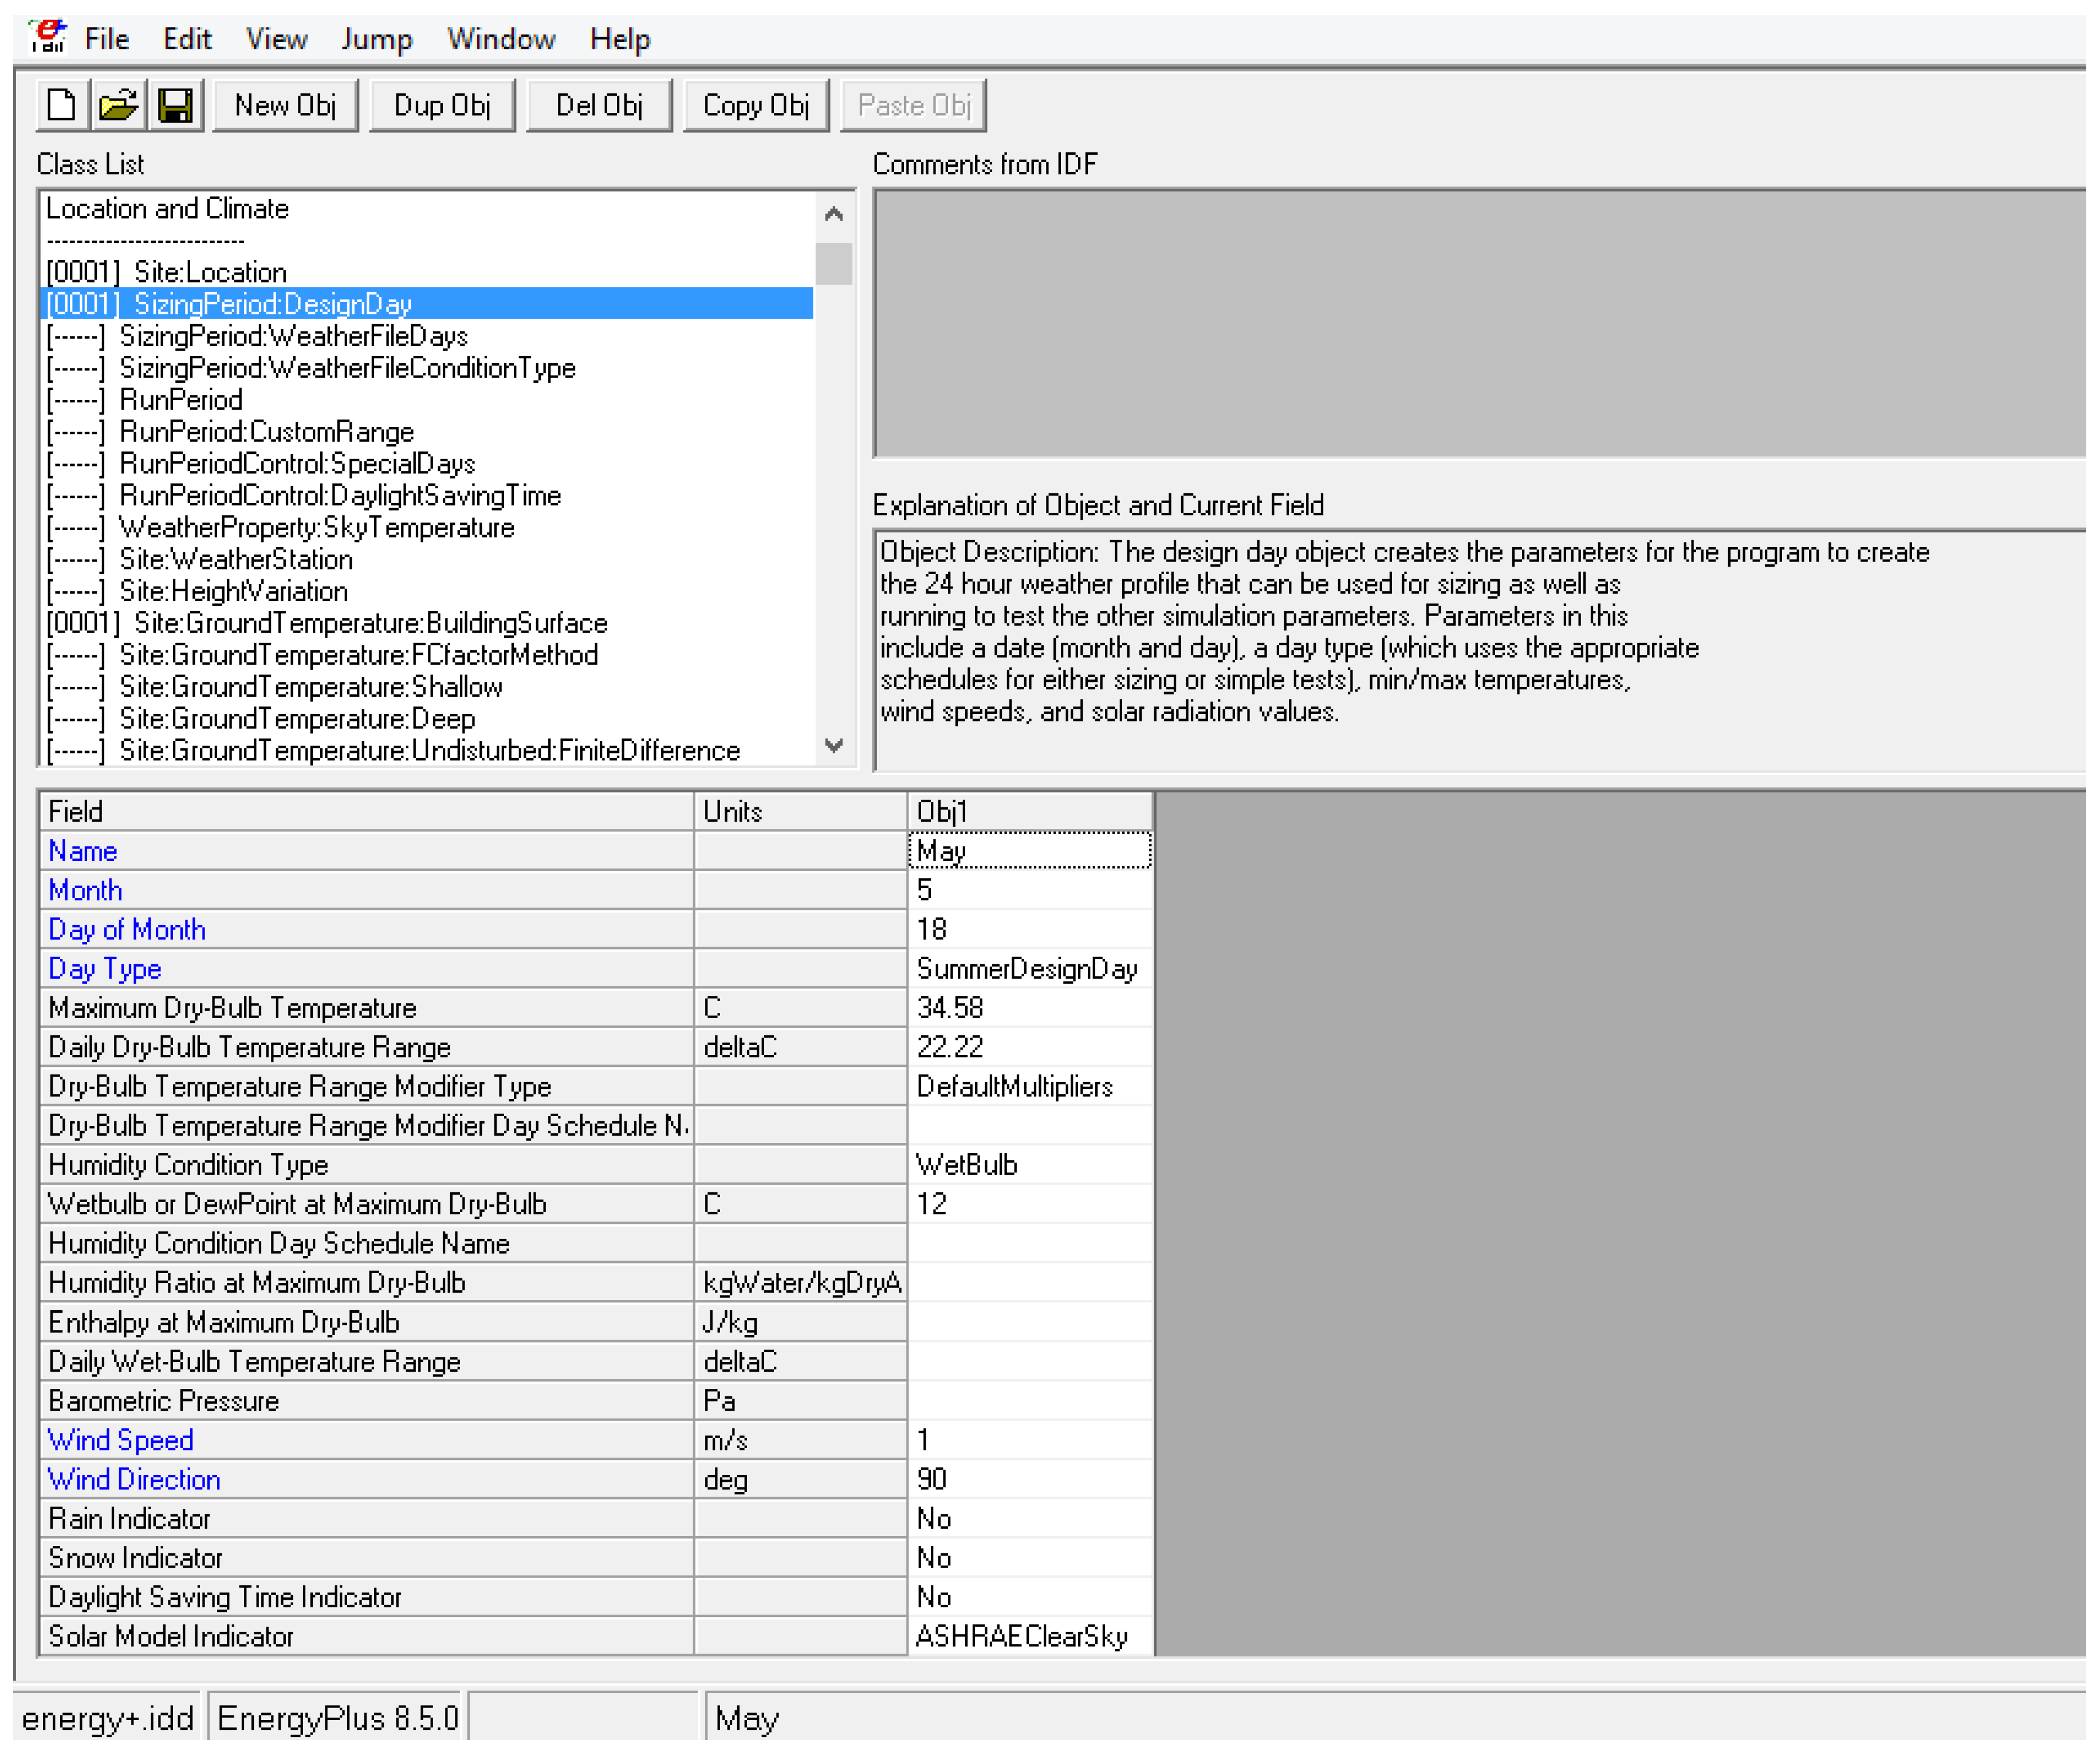Click the EnergyPlus application icon in menu bar
Screen dimensions: 2100x1755
[47, 37]
